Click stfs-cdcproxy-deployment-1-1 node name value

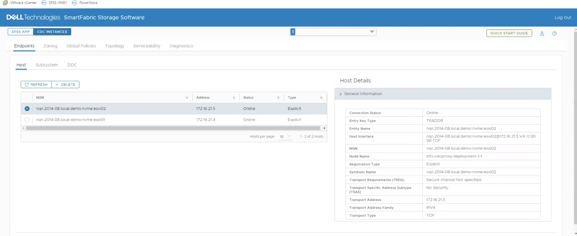tap(454, 156)
